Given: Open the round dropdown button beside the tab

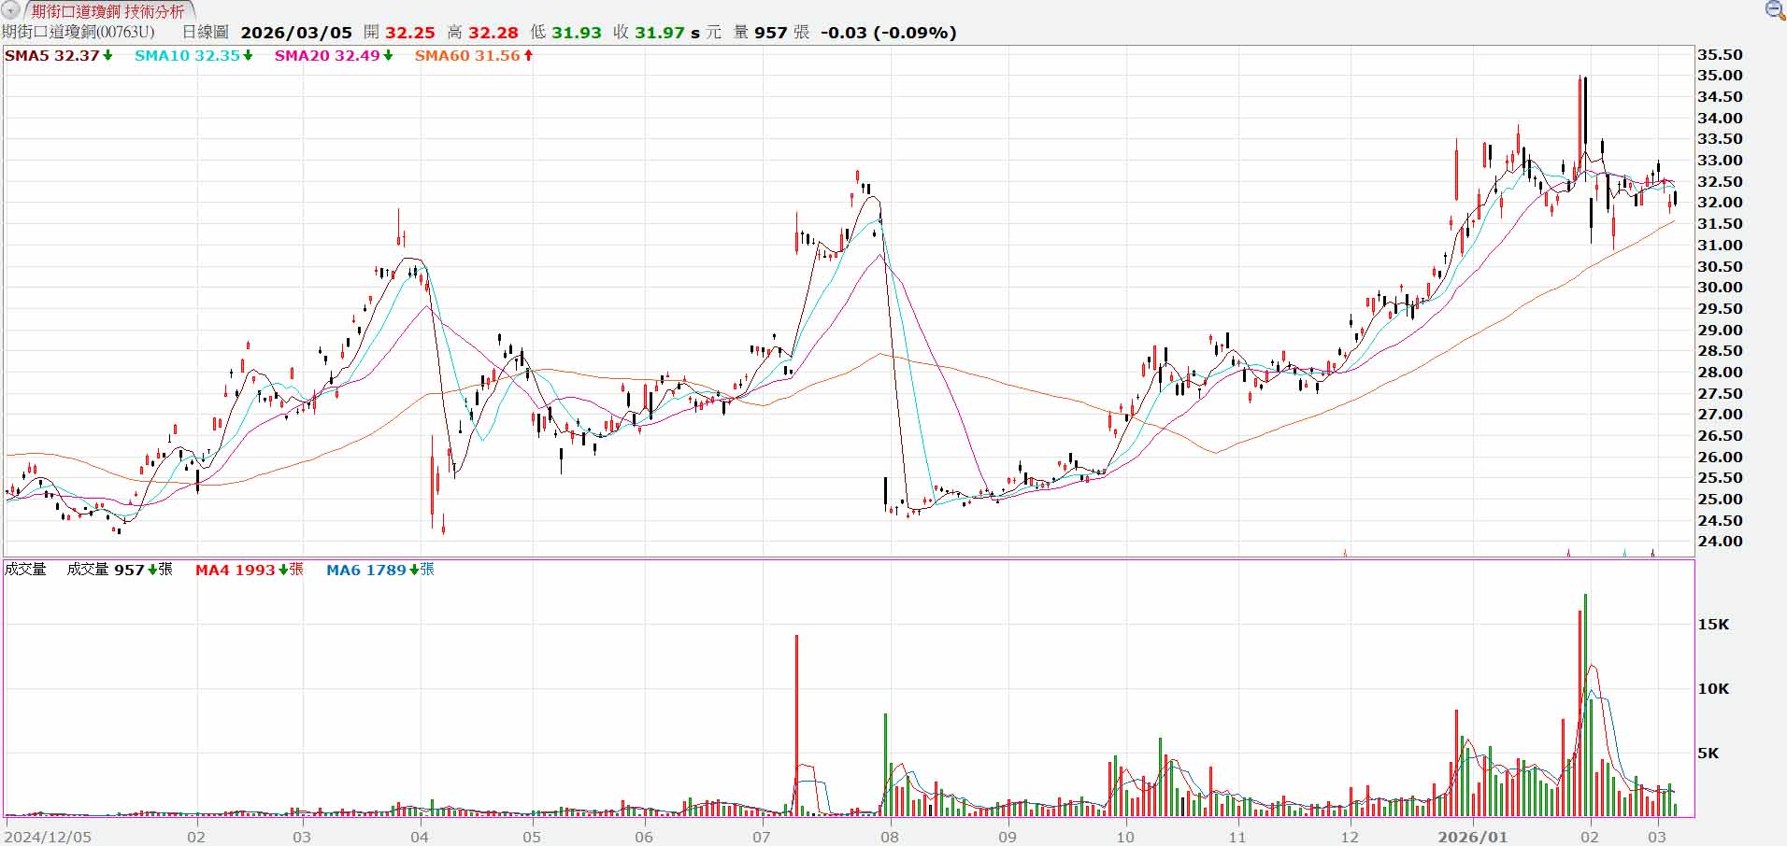Looking at the screenshot, I should (10, 11).
